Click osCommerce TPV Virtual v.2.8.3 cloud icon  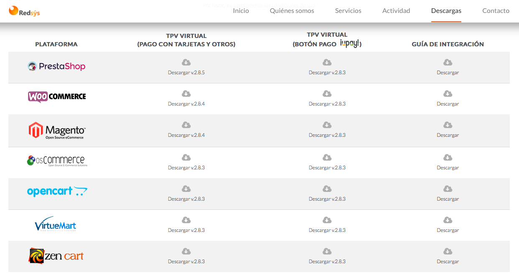pos(186,158)
